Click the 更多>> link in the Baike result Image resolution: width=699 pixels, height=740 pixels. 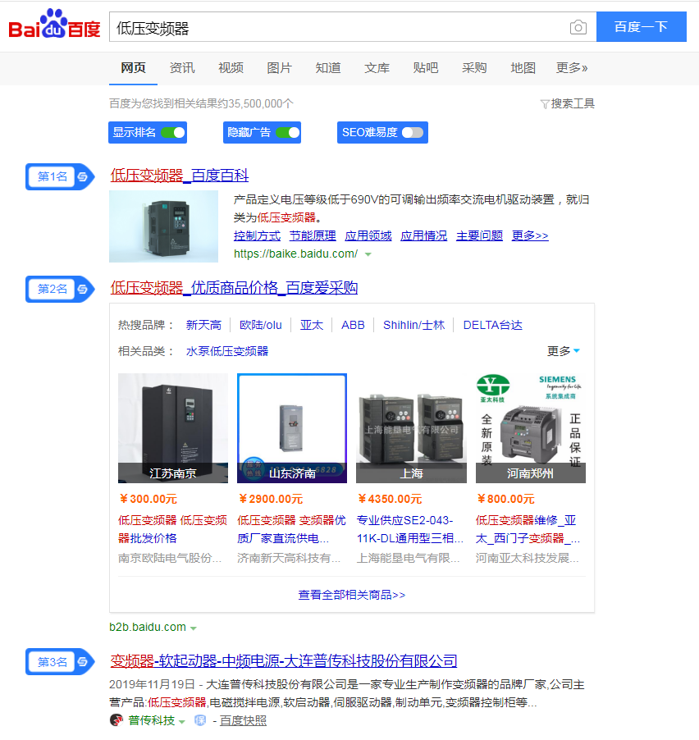530,235
